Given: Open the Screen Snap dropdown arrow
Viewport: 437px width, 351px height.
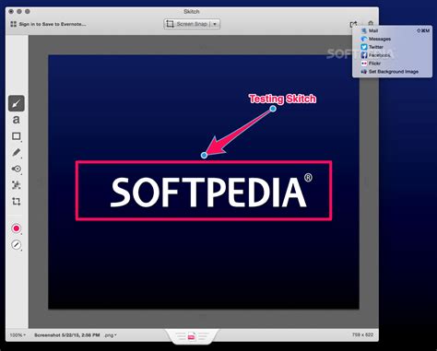Looking at the screenshot, I should tap(215, 24).
